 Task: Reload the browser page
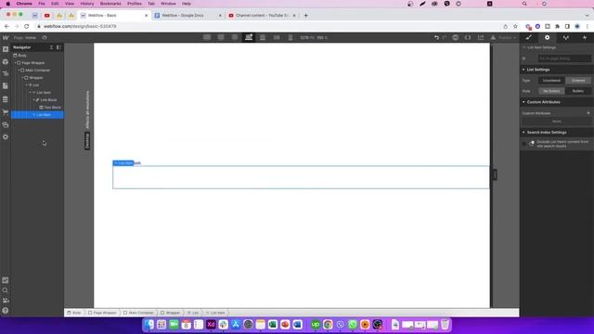pyautogui.click(x=27, y=27)
